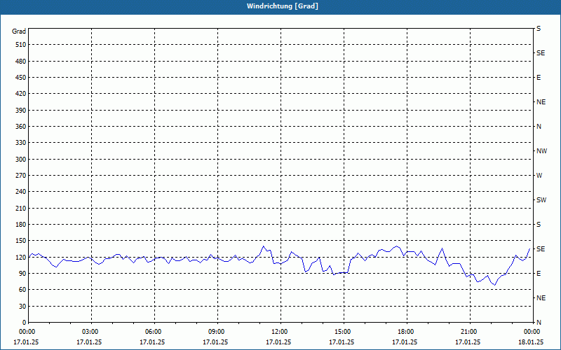This screenshot has width=561, height=350.
Task: Select the 360 value on the y-axis
Action: coord(21,127)
